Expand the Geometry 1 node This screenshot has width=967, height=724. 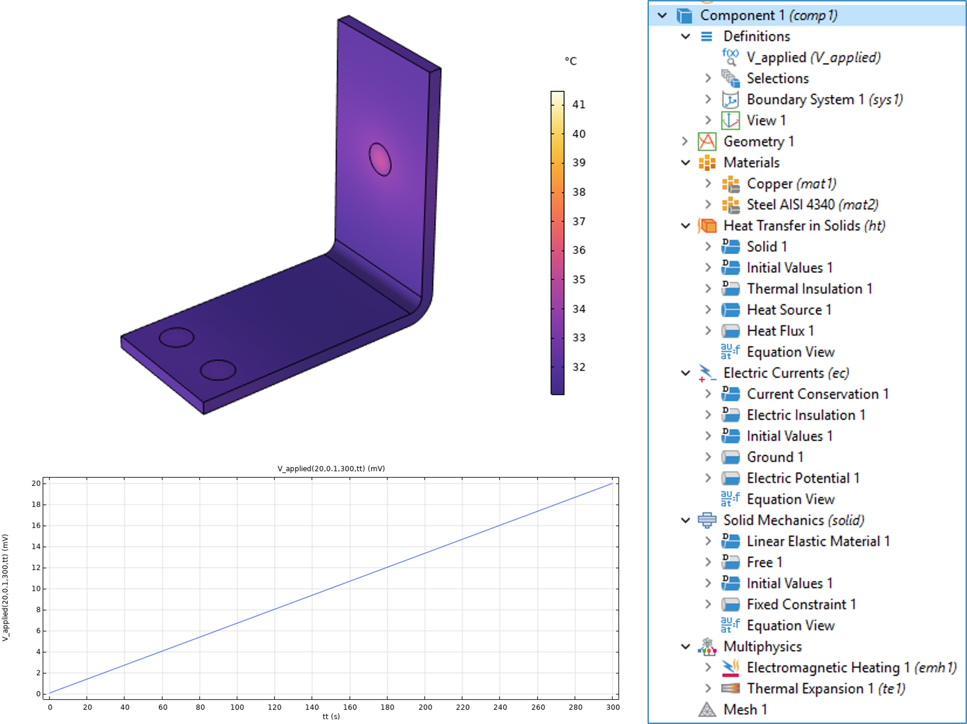click(685, 142)
